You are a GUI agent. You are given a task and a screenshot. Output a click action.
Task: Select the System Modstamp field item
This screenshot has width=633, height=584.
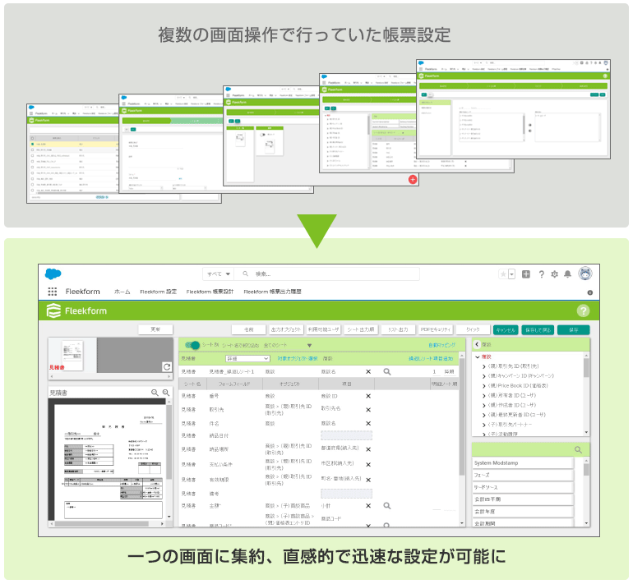(523, 463)
